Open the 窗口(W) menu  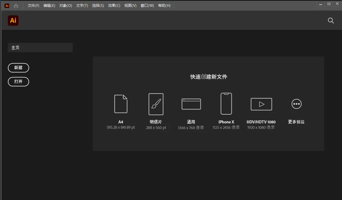pyautogui.click(x=147, y=5)
